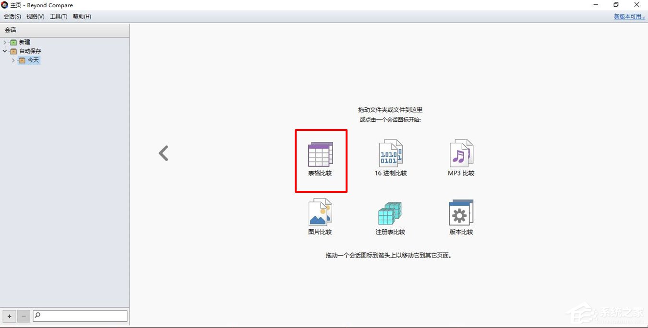
Task: Expand the 今天 folder
Action: click(x=13, y=60)
